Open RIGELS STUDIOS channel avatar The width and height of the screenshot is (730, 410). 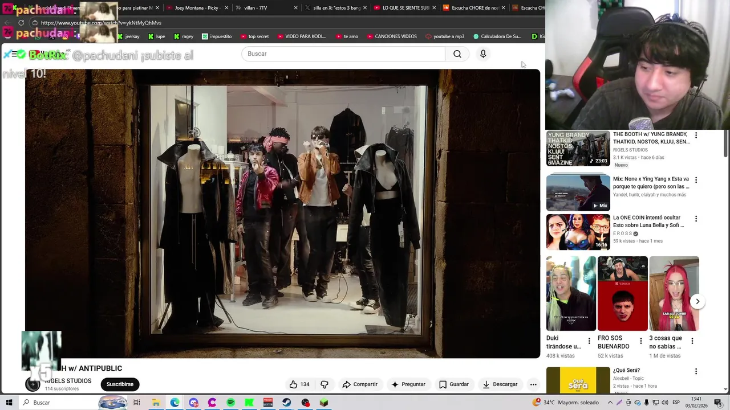pyautogui.click(x=33, y=384)
